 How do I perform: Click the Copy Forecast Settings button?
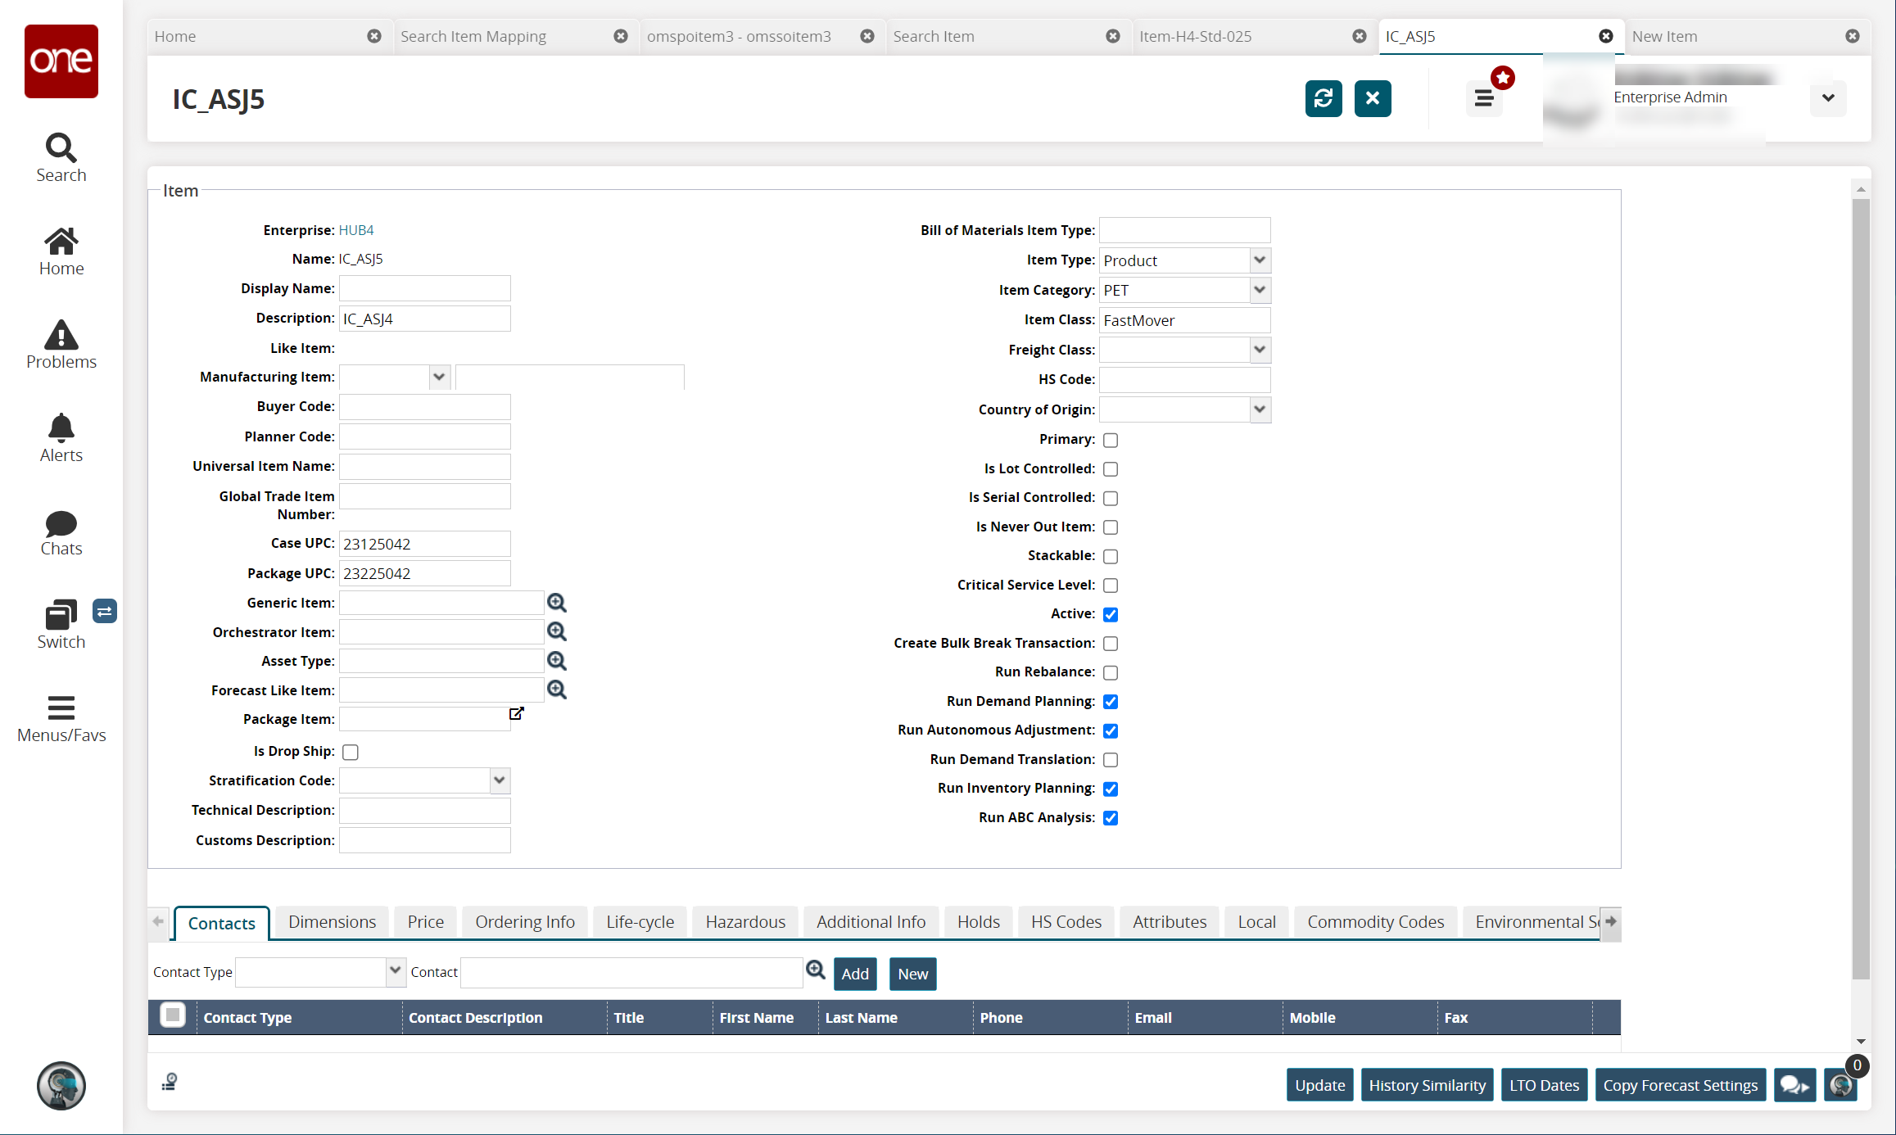pyautogui.click(x=1680, y=1085)
